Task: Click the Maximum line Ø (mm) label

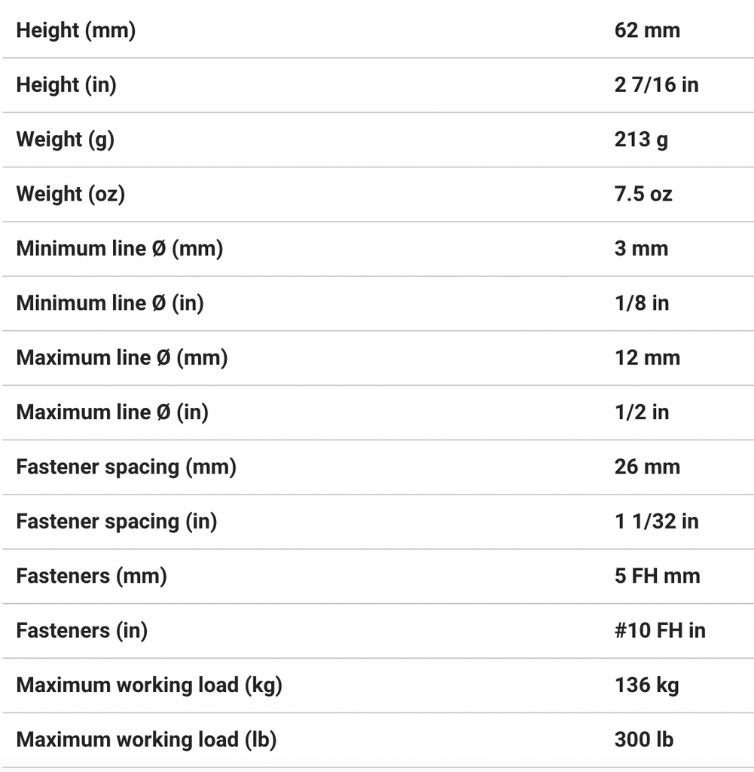Action: [x=121, y=357]
